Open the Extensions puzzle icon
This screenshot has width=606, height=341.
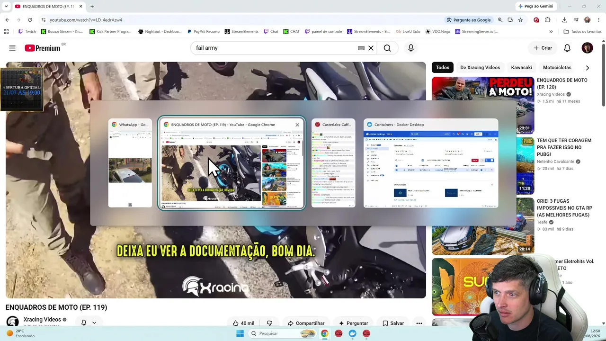point(548,20)
